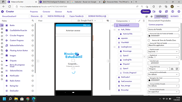Toggle hidden components visibility eye icon
The width and height of the screenshot is (182, 102).
[x=108, y=21]
